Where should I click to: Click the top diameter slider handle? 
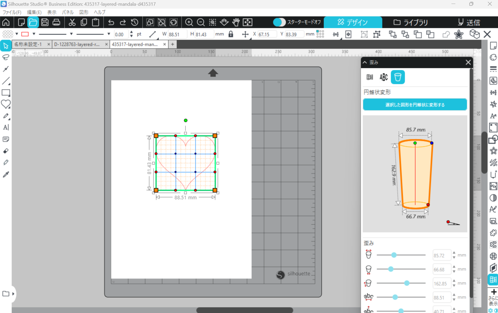pyautogui.click(x=394, y=255)
